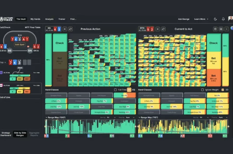Collapse the Range Map (1067) section
The width and height of the screenshot is (233, 154).
pyautogui.click(x=47, y=118)
